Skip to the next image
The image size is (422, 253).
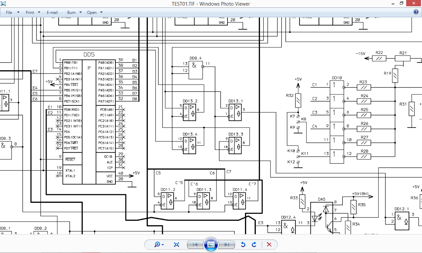(x=227, y=244)
